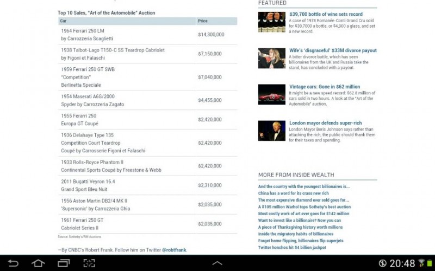The height and width of the screenshot is (271, 435).
Task: Open 'Forget home flipping, billionaires flip superjets'
Action: (301, 241)
